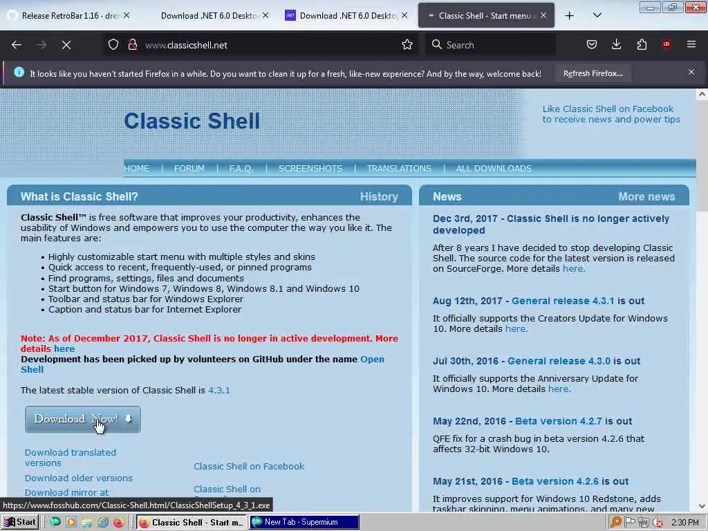Open the Windows Start button
Screen dimensions: 708x531
(20, 523)
